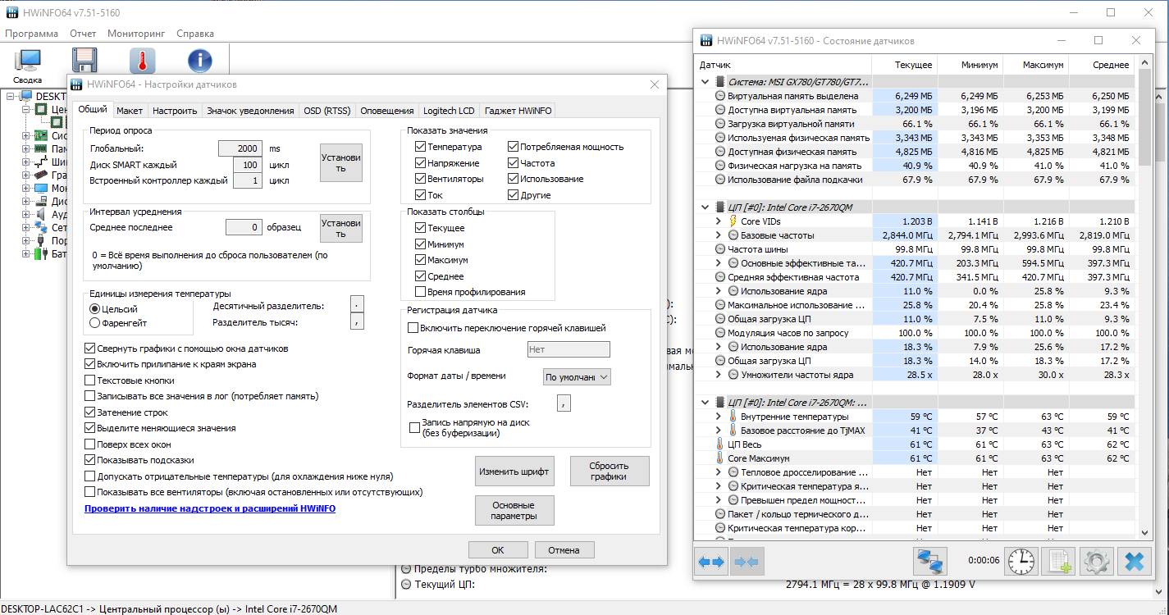Click the expand columns blue arrows icon
1169x615 pixels.
(711, 562)
